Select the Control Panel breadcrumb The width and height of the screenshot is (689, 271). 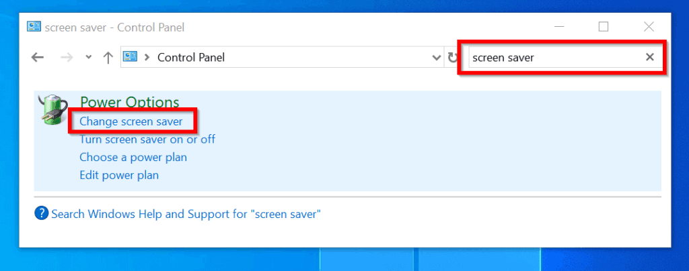point(190,57)
